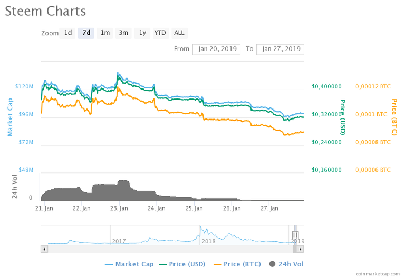Toggle Price (BTC) series in legend
Screen dimensions: 405x278
(237, 264)
